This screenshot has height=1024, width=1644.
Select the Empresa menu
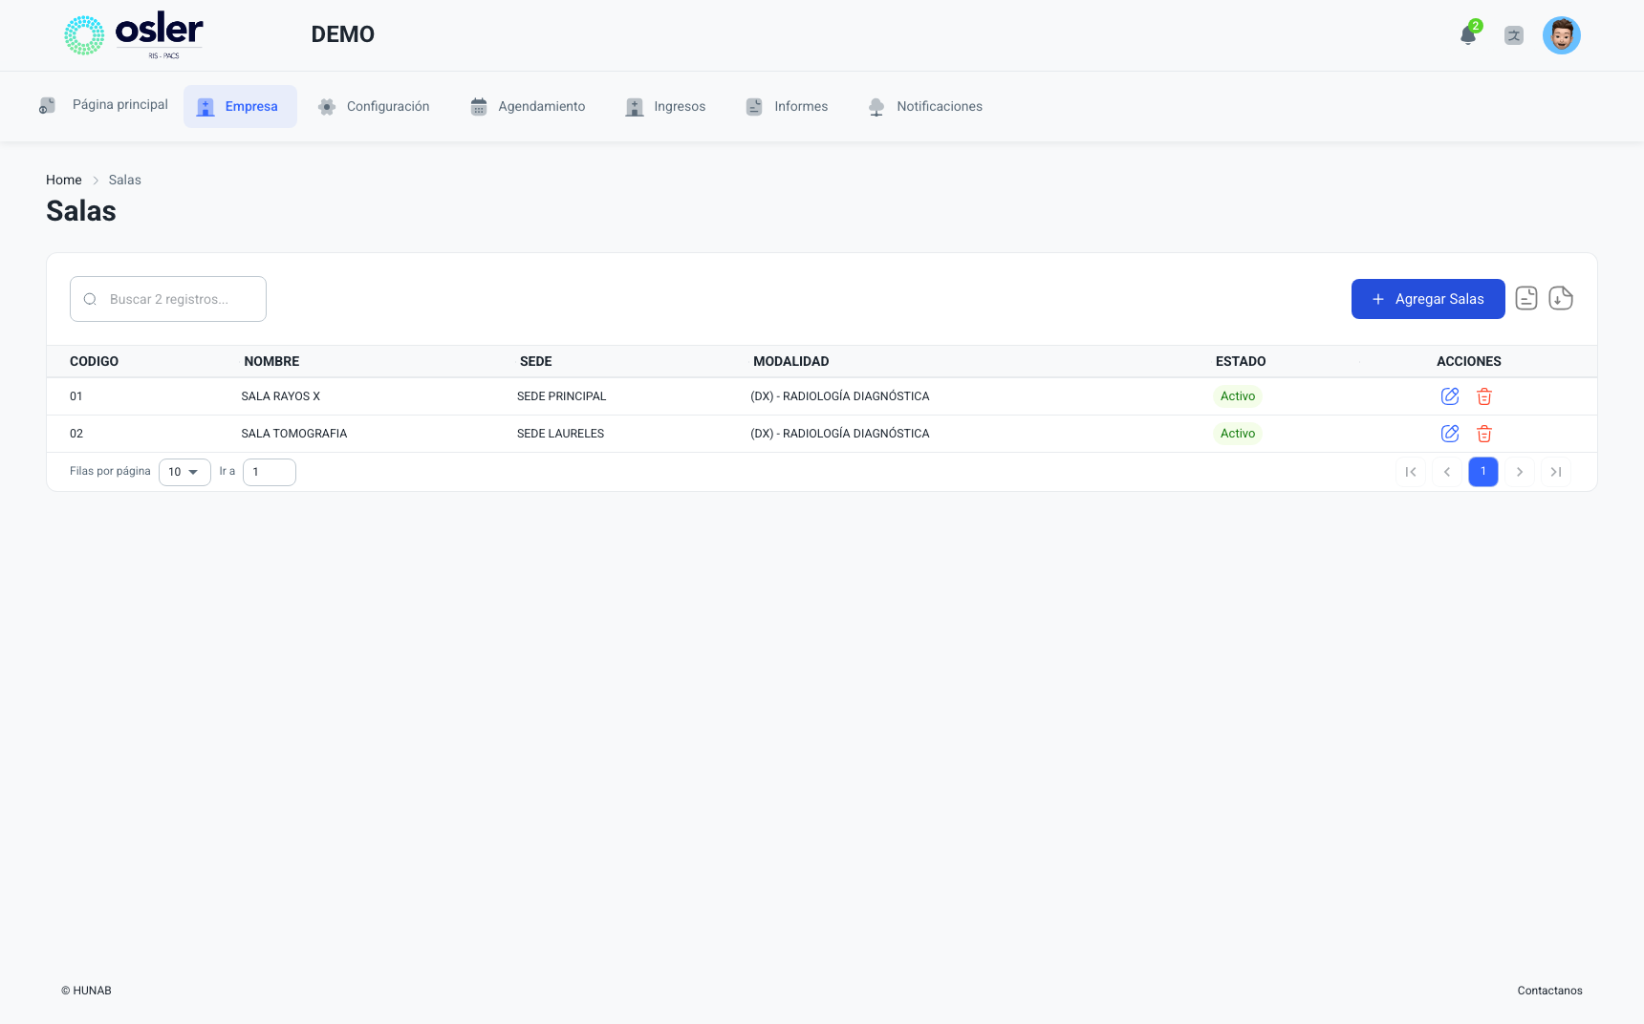point(240,106)
